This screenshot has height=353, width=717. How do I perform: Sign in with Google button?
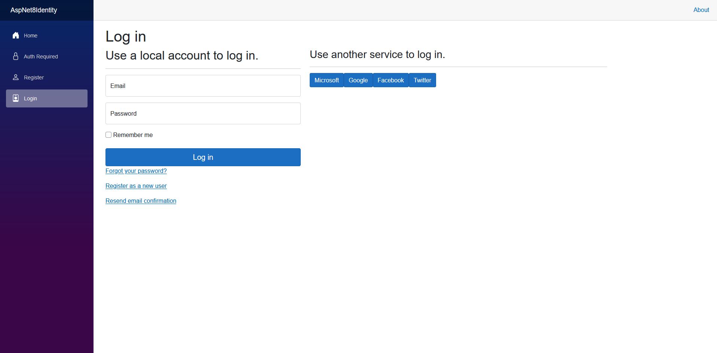coord(358,80)
